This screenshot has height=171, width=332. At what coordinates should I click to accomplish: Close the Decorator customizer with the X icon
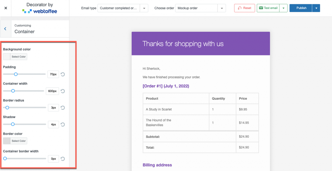click(6, 8)
